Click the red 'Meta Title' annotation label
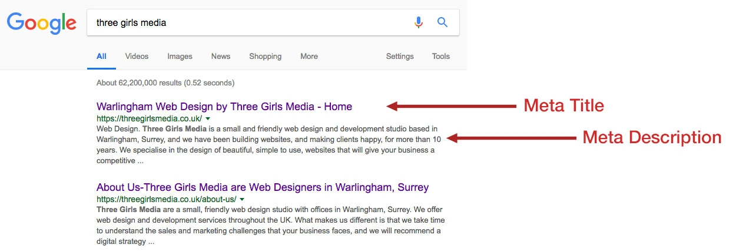 563,106
